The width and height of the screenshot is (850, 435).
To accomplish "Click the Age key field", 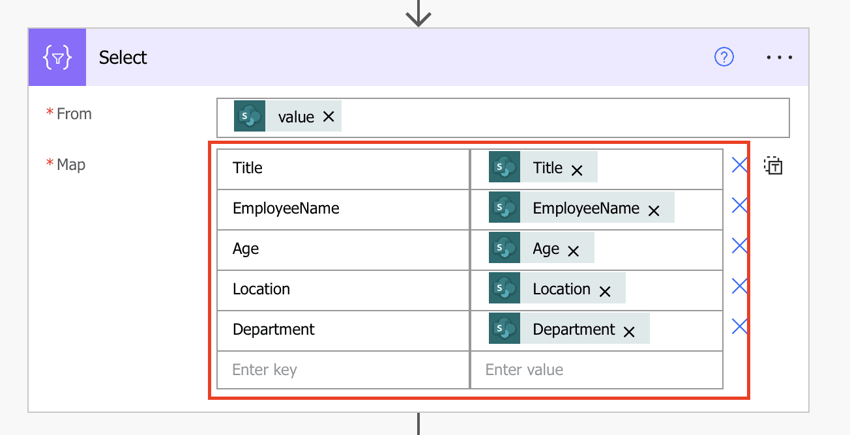I will (x=344, y=249).
